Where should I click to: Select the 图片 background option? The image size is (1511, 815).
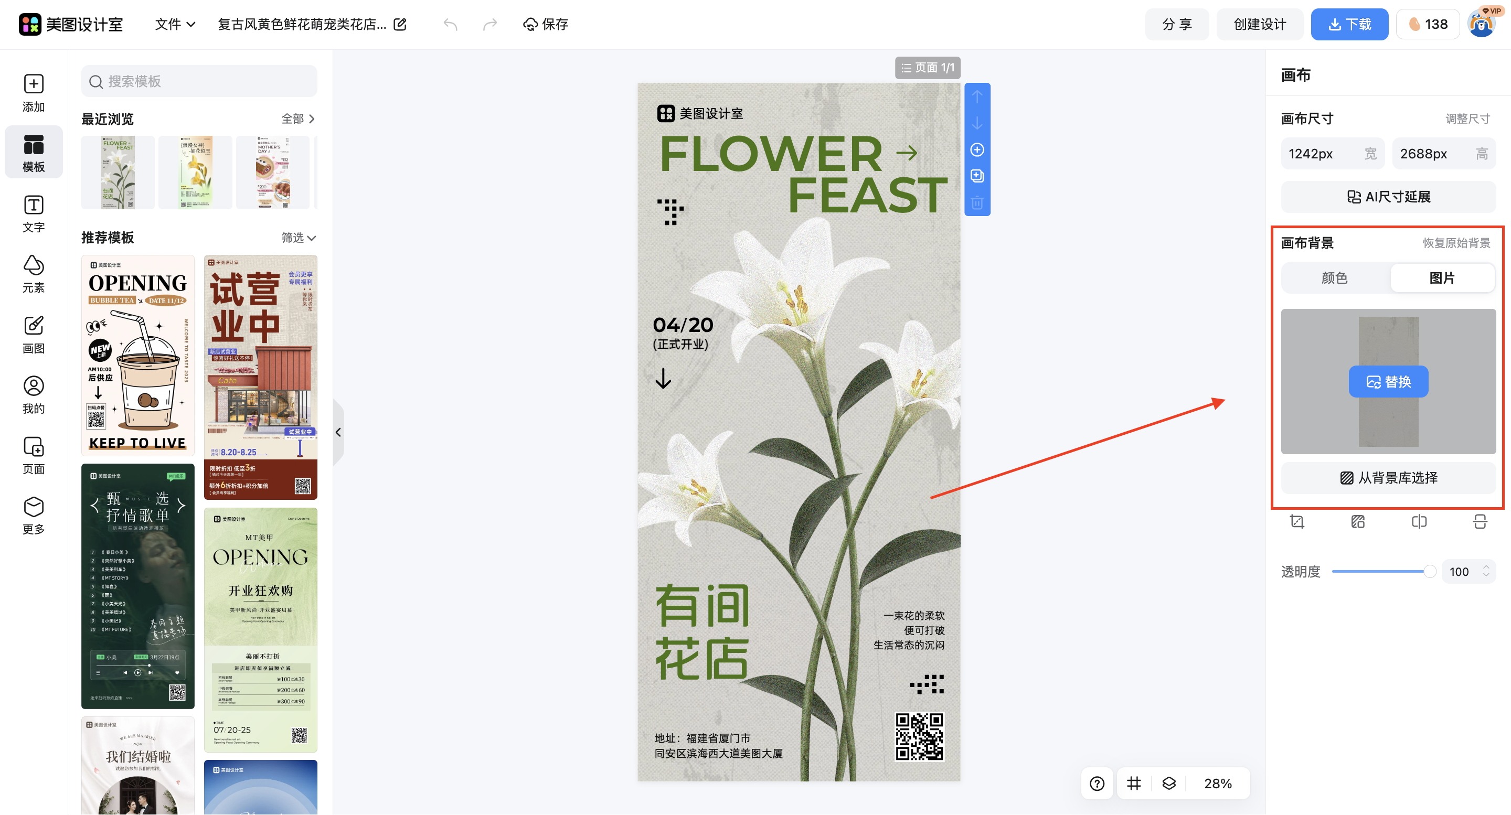(1441, 278)
